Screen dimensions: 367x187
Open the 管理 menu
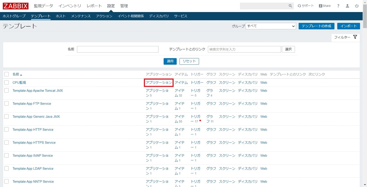[x=124, y=6]
